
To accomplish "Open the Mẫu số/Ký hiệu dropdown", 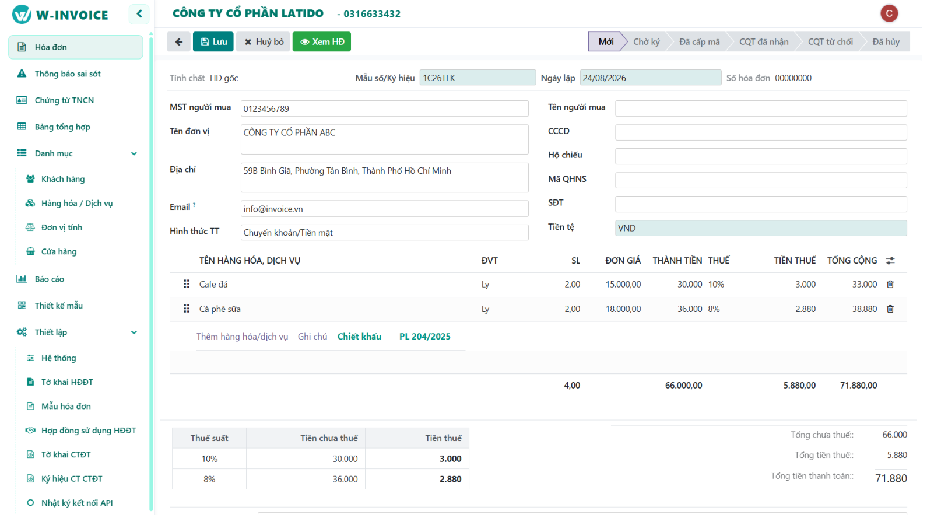I will point(477,78).
